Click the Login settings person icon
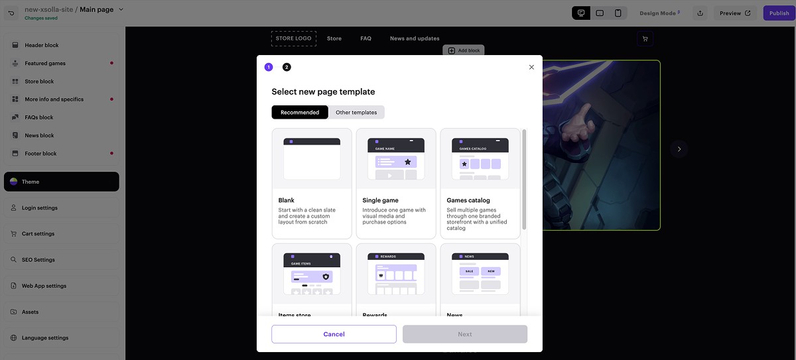The height and width of the screenshot is (360, 796). (14, 208)
